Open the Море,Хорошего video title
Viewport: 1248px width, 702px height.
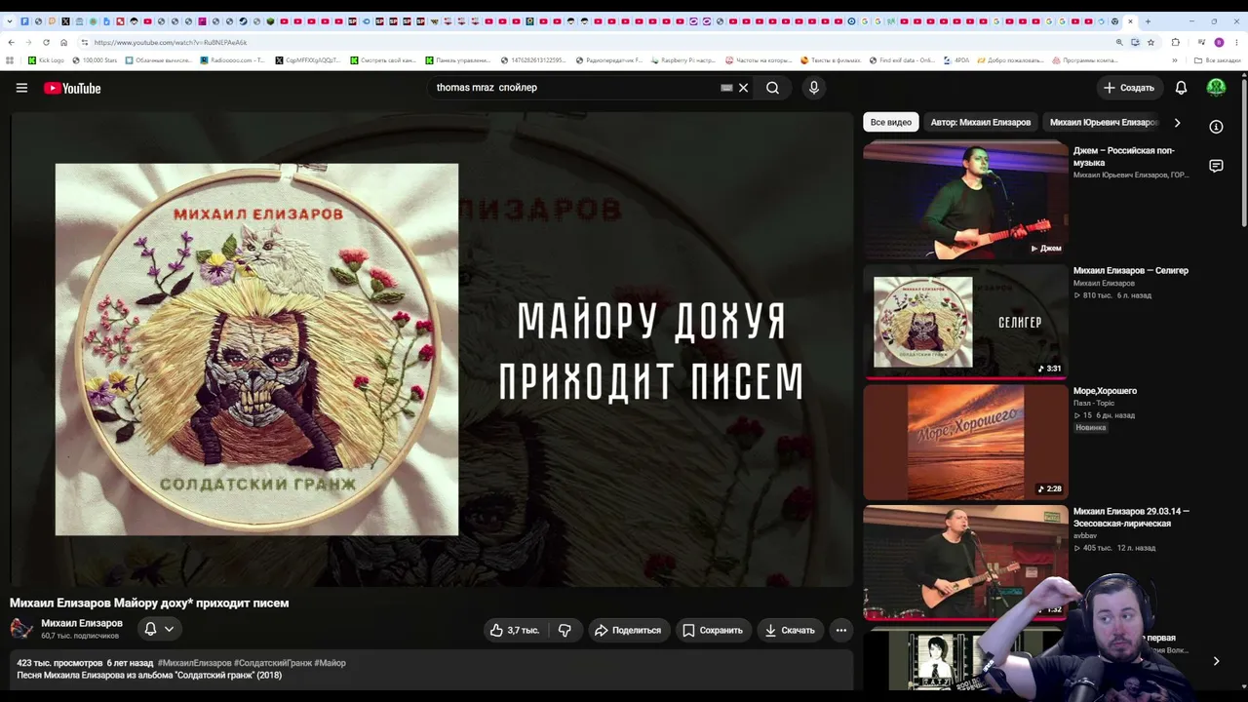[x=1105, y=391]
